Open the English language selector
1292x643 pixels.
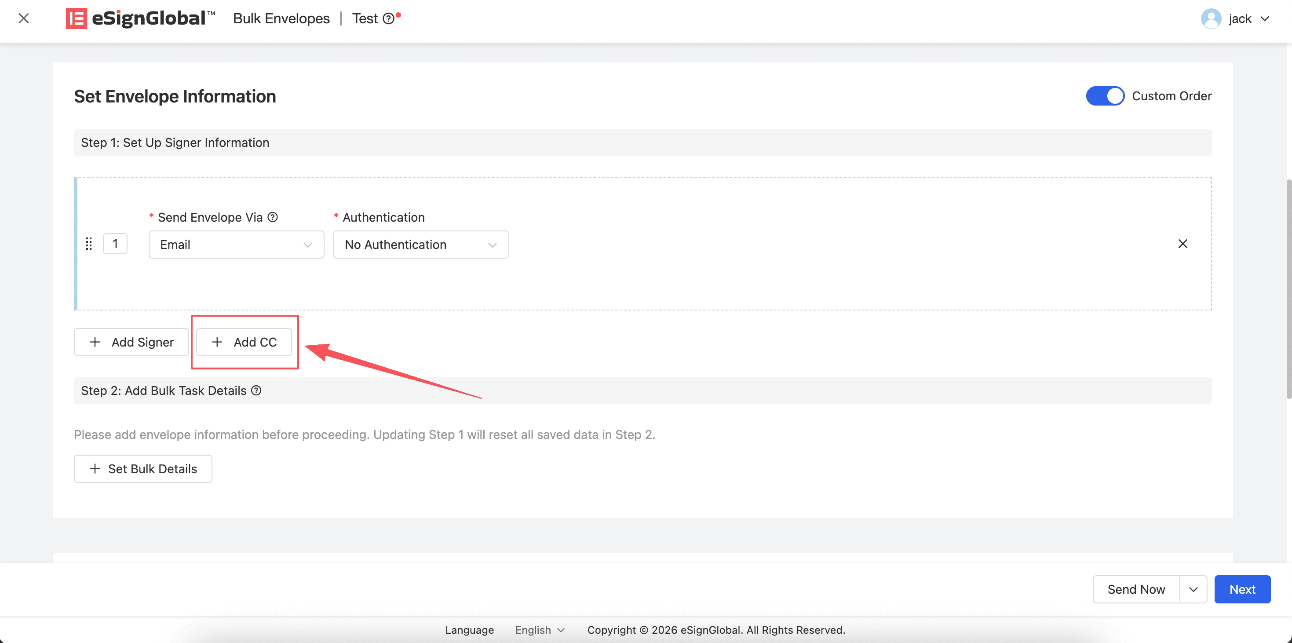[x=540, y=630]
